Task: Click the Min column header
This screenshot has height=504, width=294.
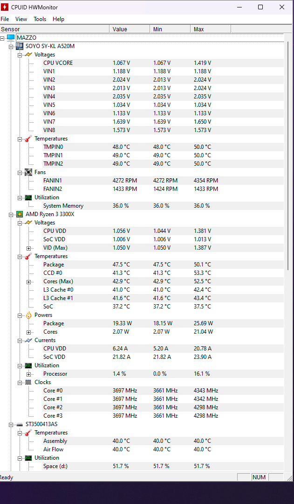Action: (170, 29)
